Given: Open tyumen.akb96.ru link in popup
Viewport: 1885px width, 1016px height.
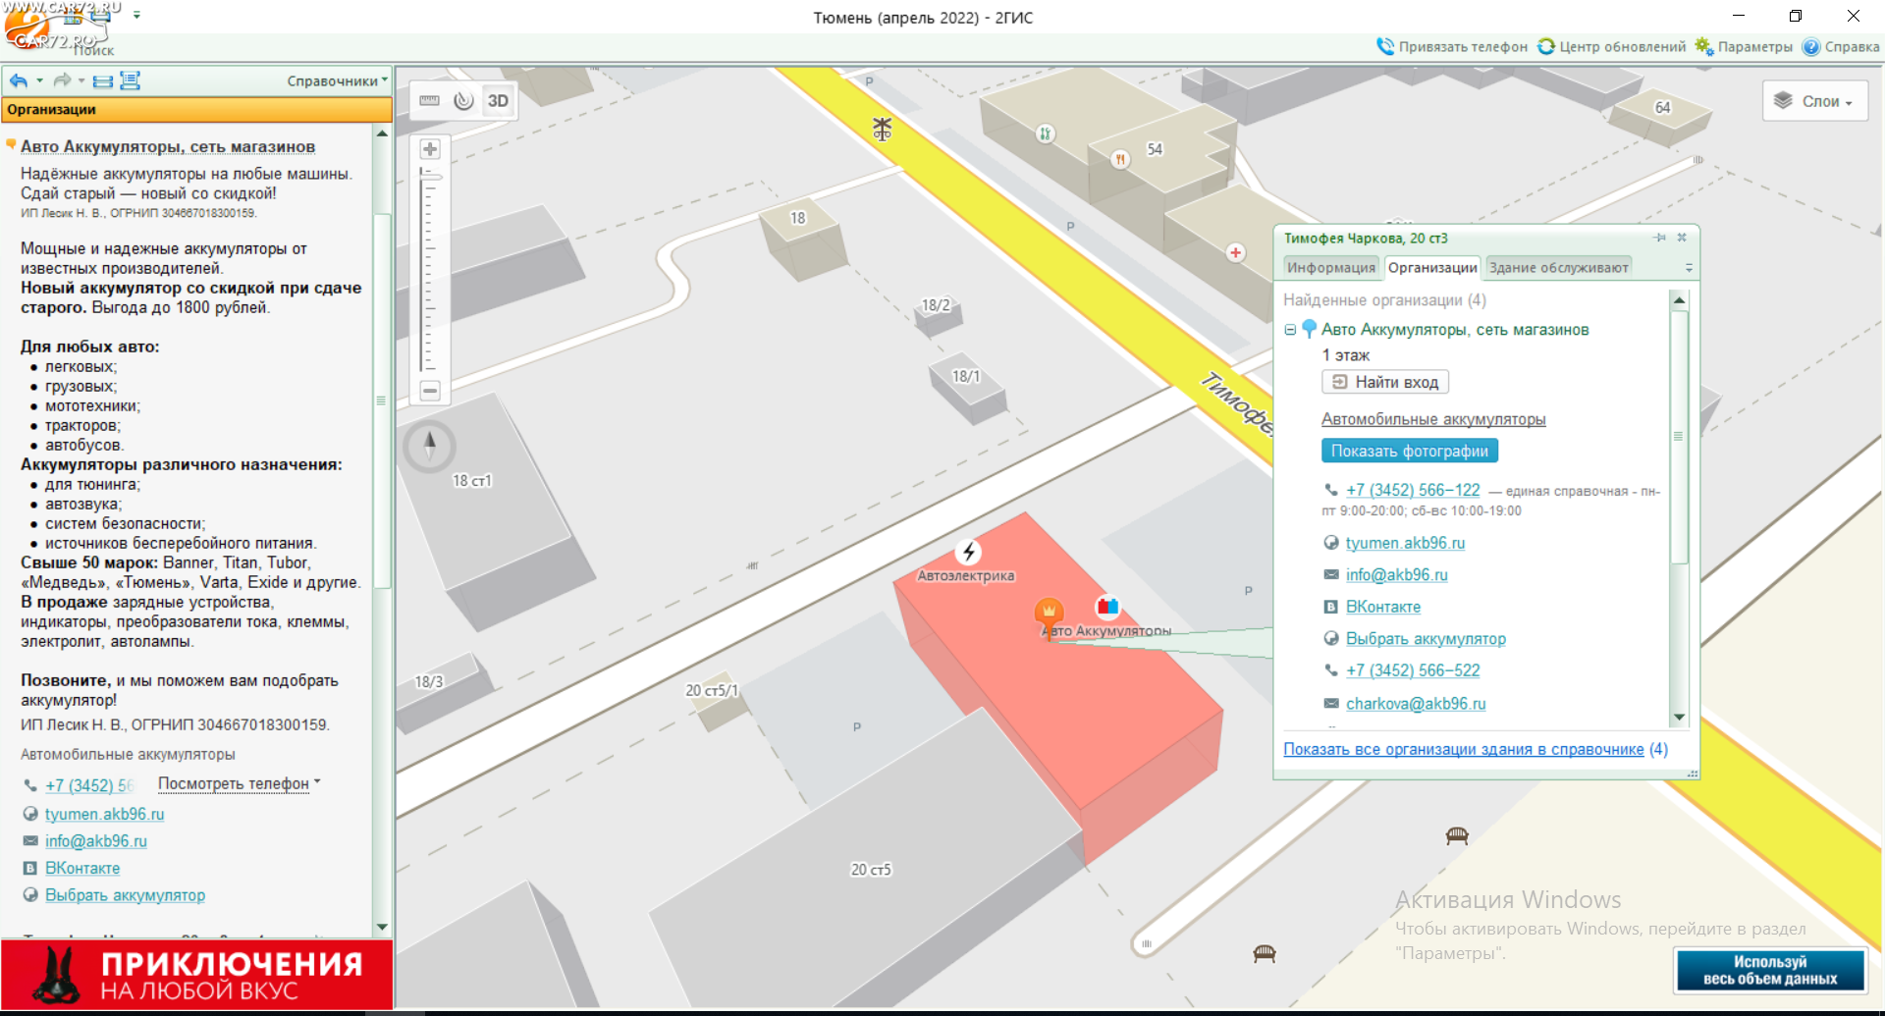Looking at the screenshot, I should [x=1405, y=543].
